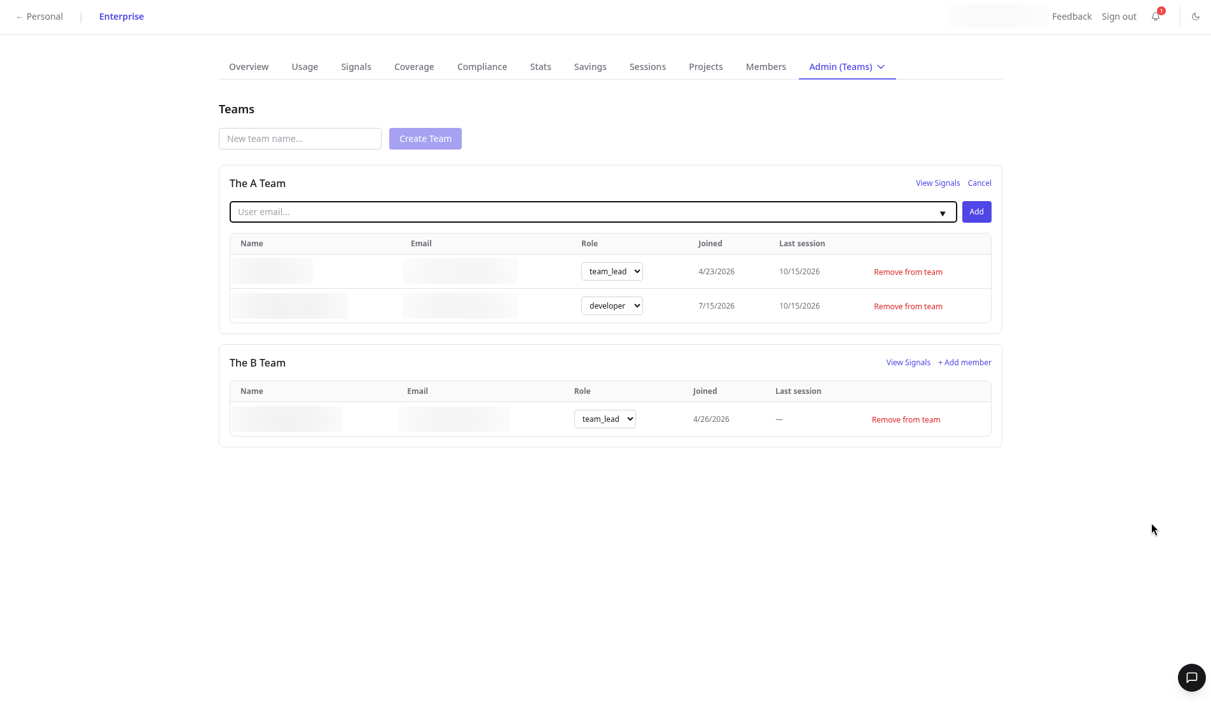Switch to the Stats tab
The width and height of the screenshot is (1211, 707).
(541, 67)
